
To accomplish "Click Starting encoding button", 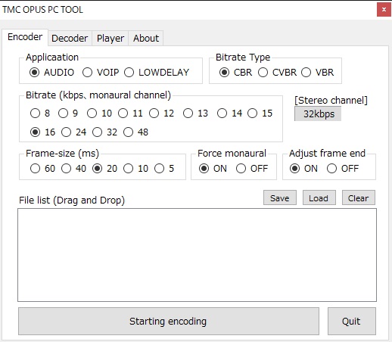I will tap(169, 322).
